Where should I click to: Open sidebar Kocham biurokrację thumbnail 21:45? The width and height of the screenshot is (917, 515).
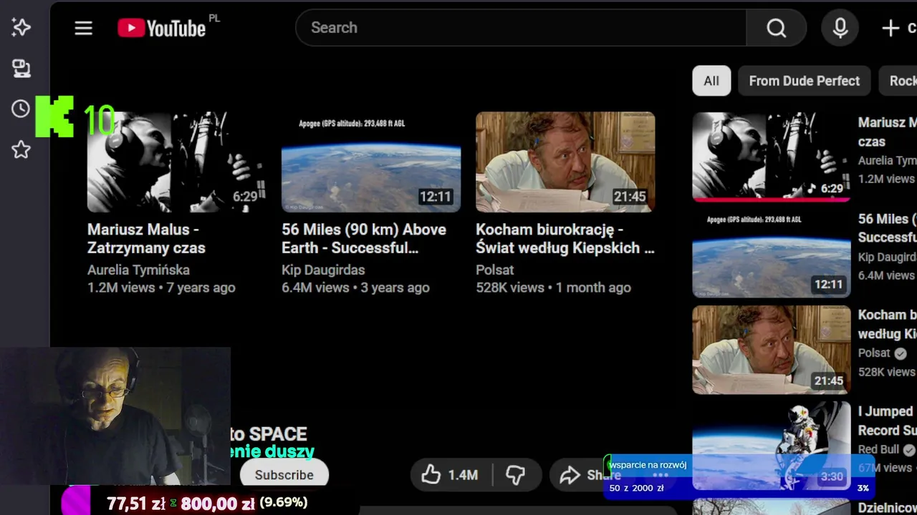772,350
